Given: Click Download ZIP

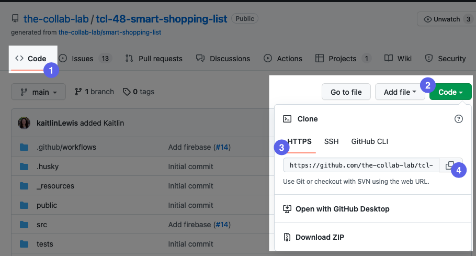Looking at the screenshot, I should pyautogui.click(x=320, y=237).
